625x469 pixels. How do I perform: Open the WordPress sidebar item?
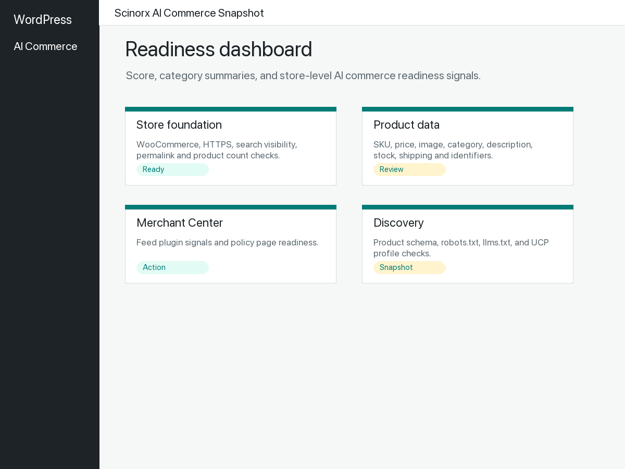coord(43,20)
